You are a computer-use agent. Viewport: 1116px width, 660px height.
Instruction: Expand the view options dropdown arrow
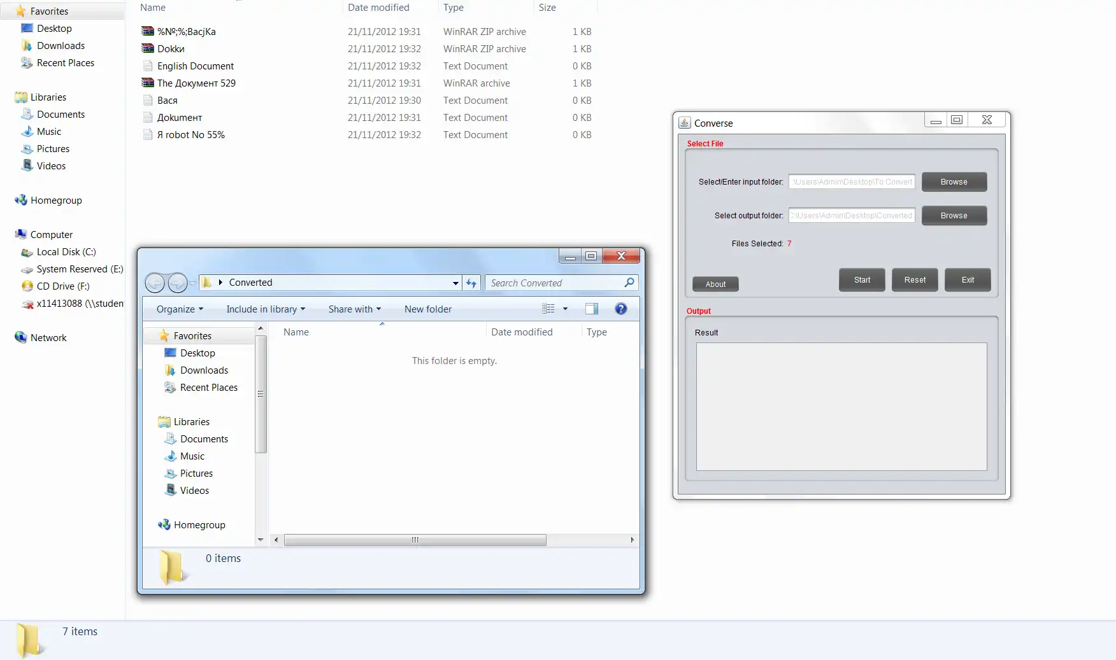(565, 309)
